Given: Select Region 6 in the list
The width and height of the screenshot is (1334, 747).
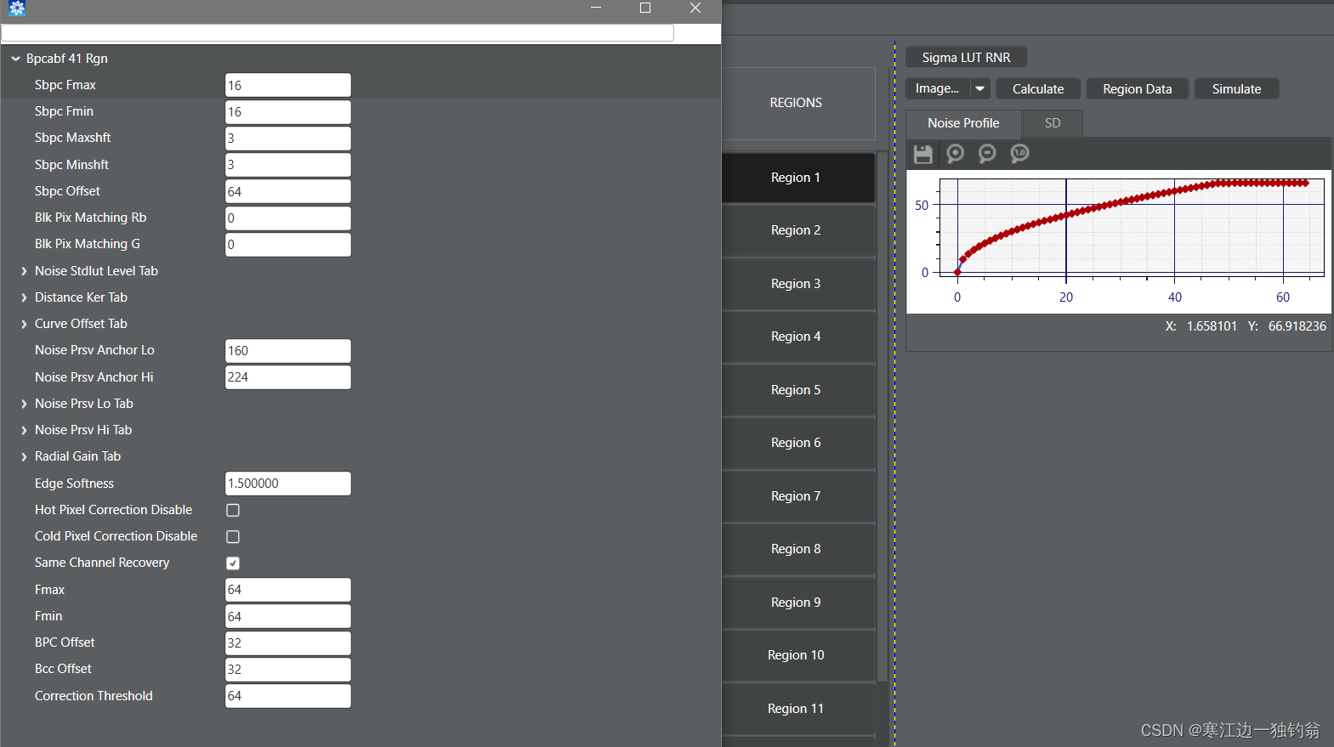Looking at the screenshot, I should click(798, 443).
